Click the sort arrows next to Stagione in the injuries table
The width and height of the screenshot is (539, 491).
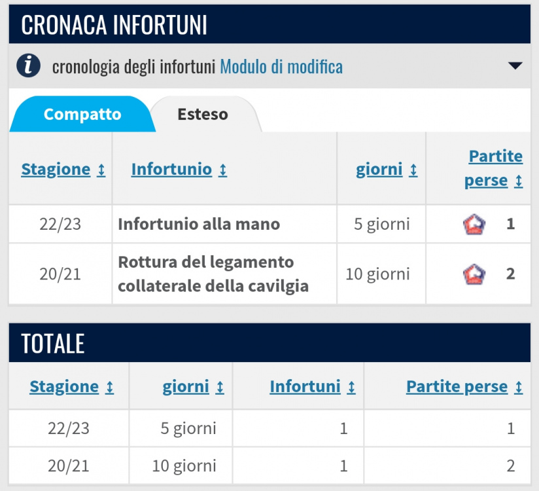[101, 170]
